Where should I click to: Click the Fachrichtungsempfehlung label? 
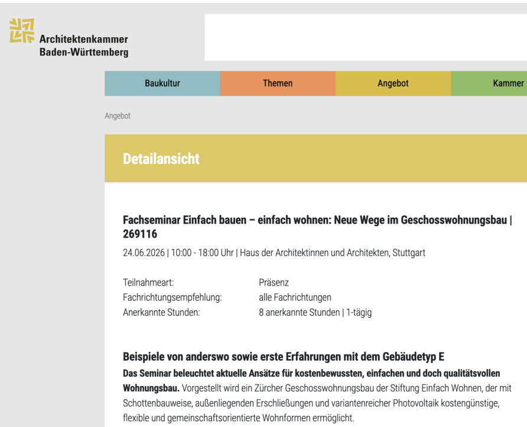(x=173, y=297)
